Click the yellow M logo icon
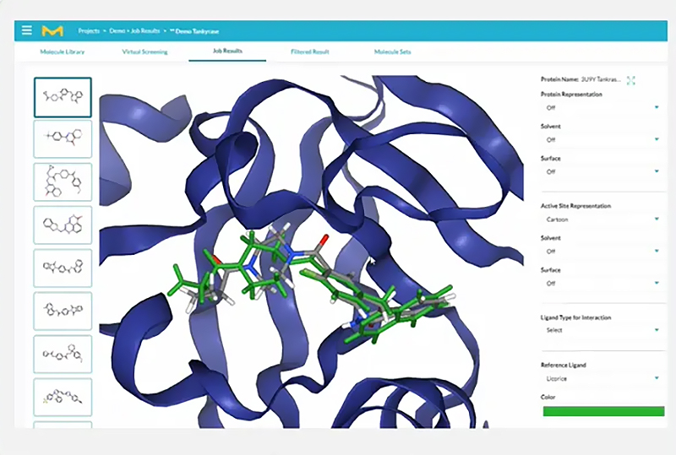 click(x=52, y=31)
